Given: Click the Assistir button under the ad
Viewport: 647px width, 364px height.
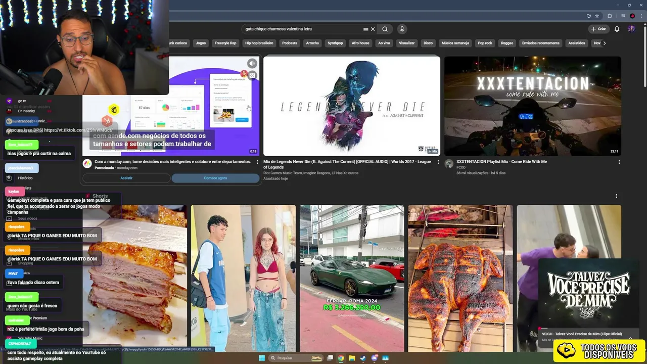Looking at the screenshot, I should click(x=126, y=178).
